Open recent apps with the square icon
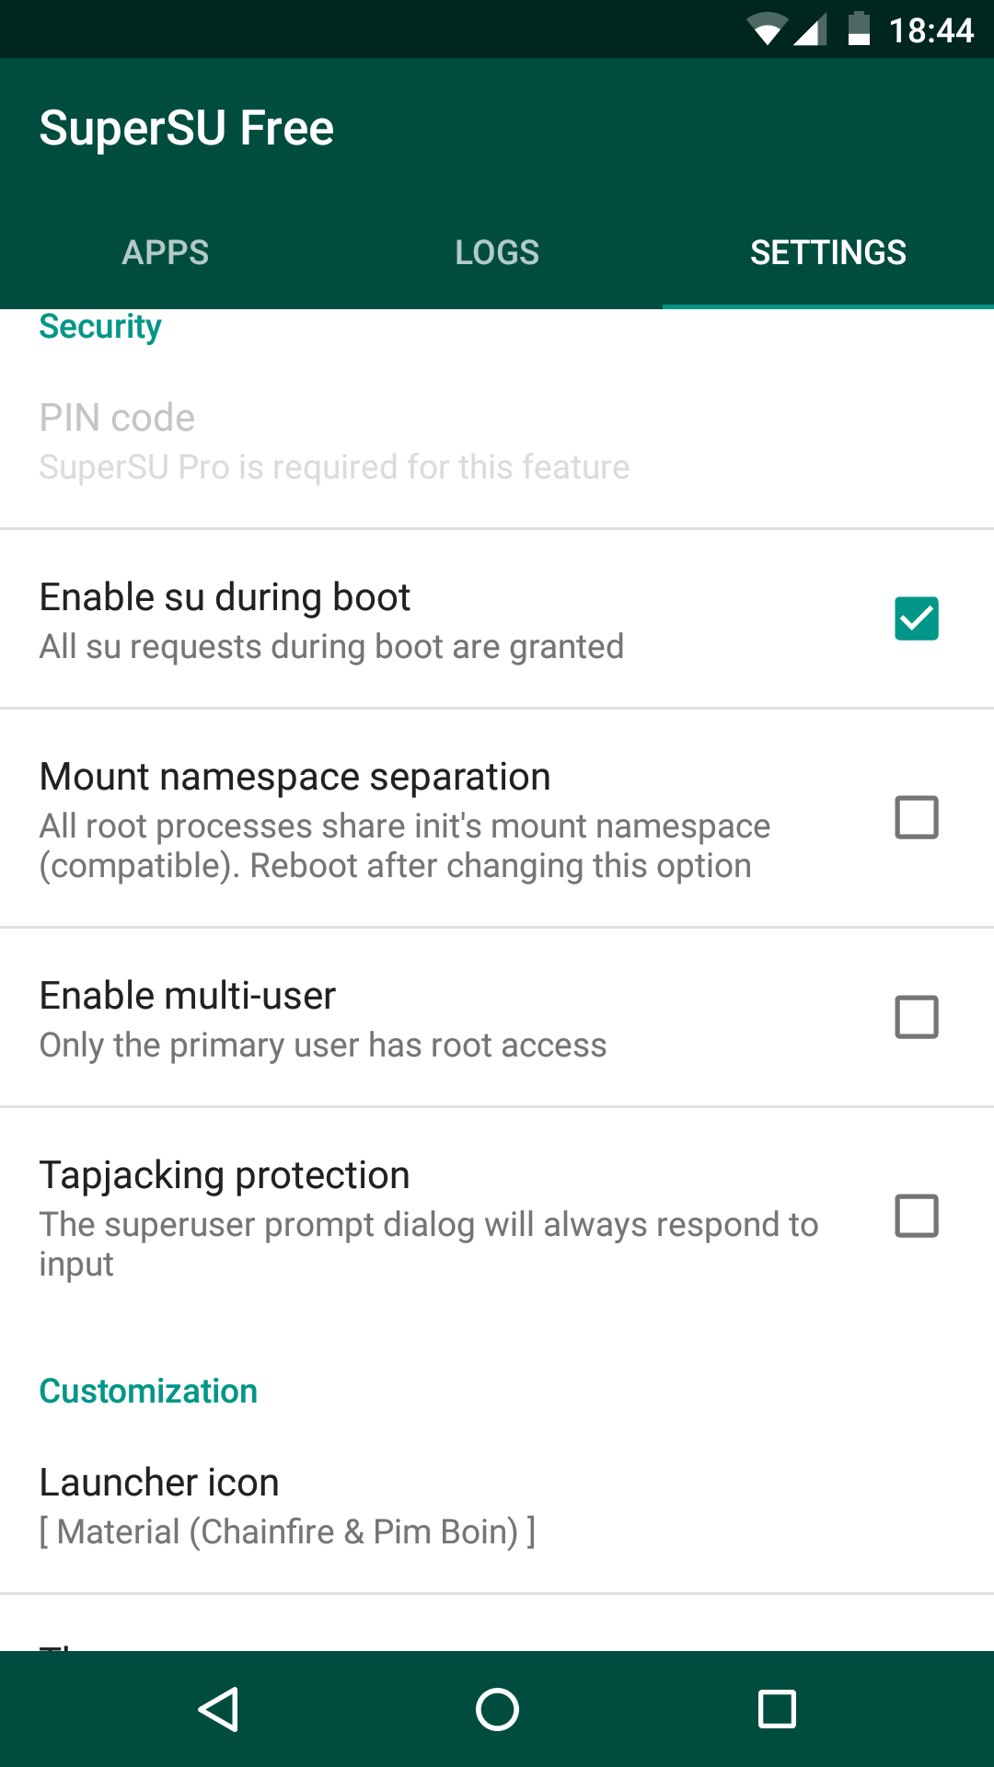The width and height of the screenshot is (994, 1767). [x=777, y=1709]
